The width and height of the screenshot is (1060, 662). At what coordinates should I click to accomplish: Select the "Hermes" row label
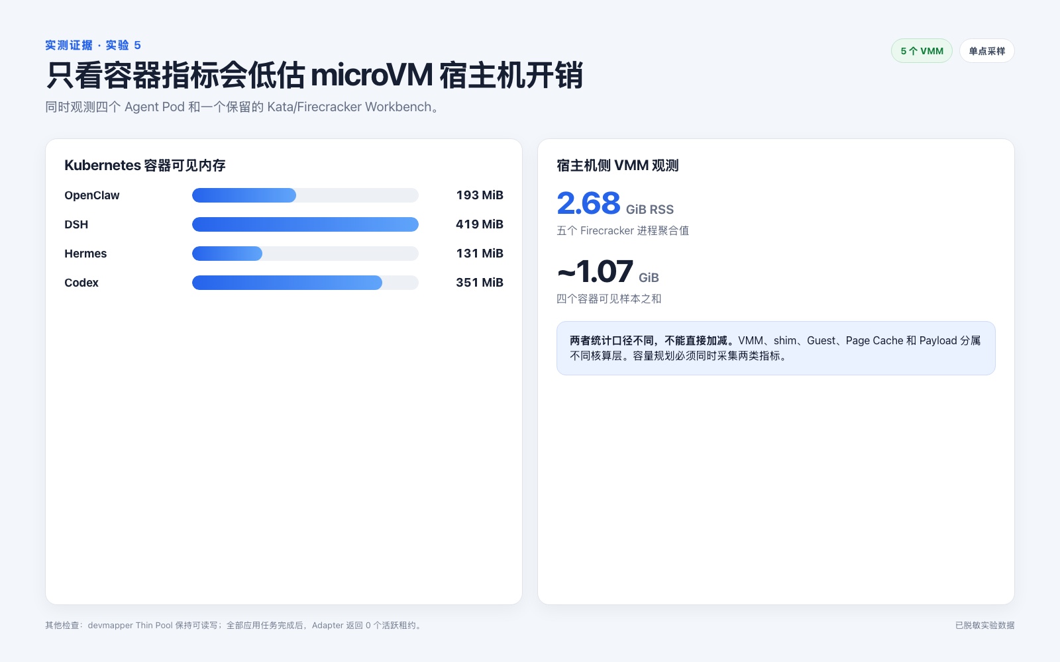(x=85, y=254)
